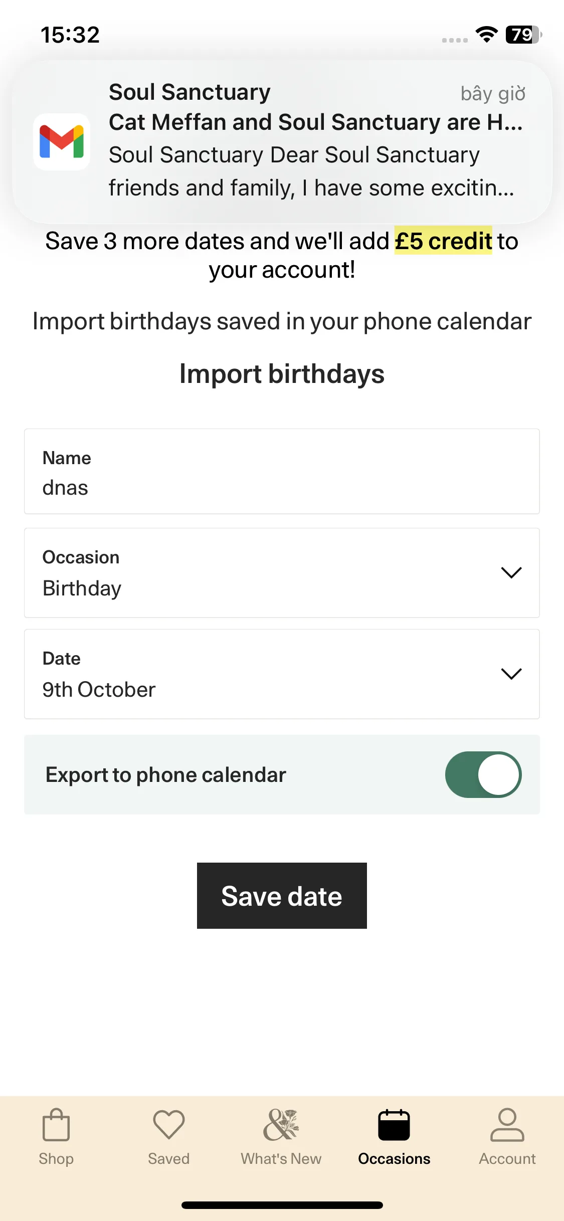This screenshot has width=564, height=1221.
Task: Select the Occasions calendar icon
Action: tap(394, 1124)
